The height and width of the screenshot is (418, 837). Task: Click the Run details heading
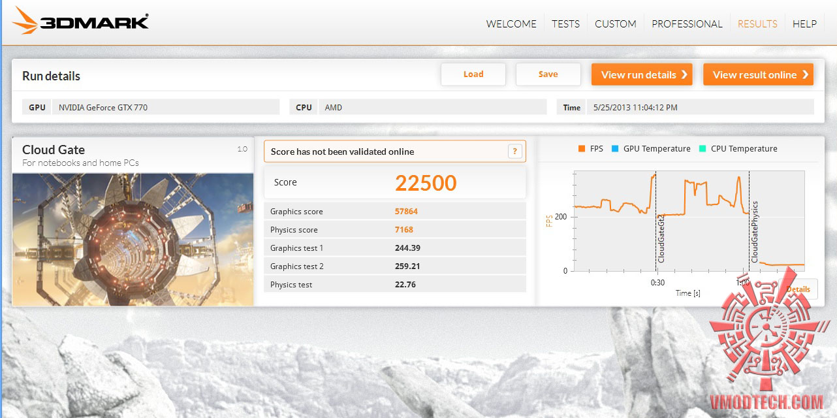tap(51, 76)
